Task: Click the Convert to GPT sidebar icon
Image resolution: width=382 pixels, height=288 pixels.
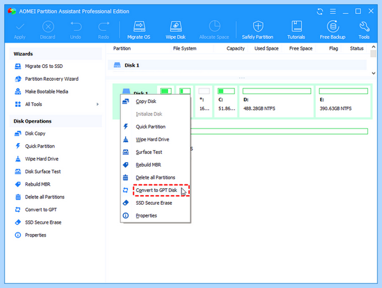Action: (x=18, y=209)
